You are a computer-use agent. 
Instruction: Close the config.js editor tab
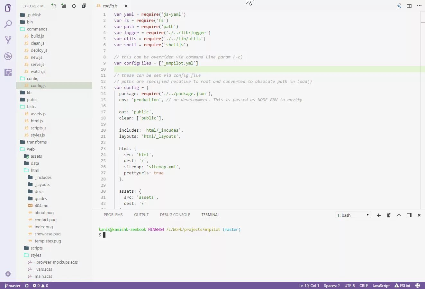[x=126, y=6]
